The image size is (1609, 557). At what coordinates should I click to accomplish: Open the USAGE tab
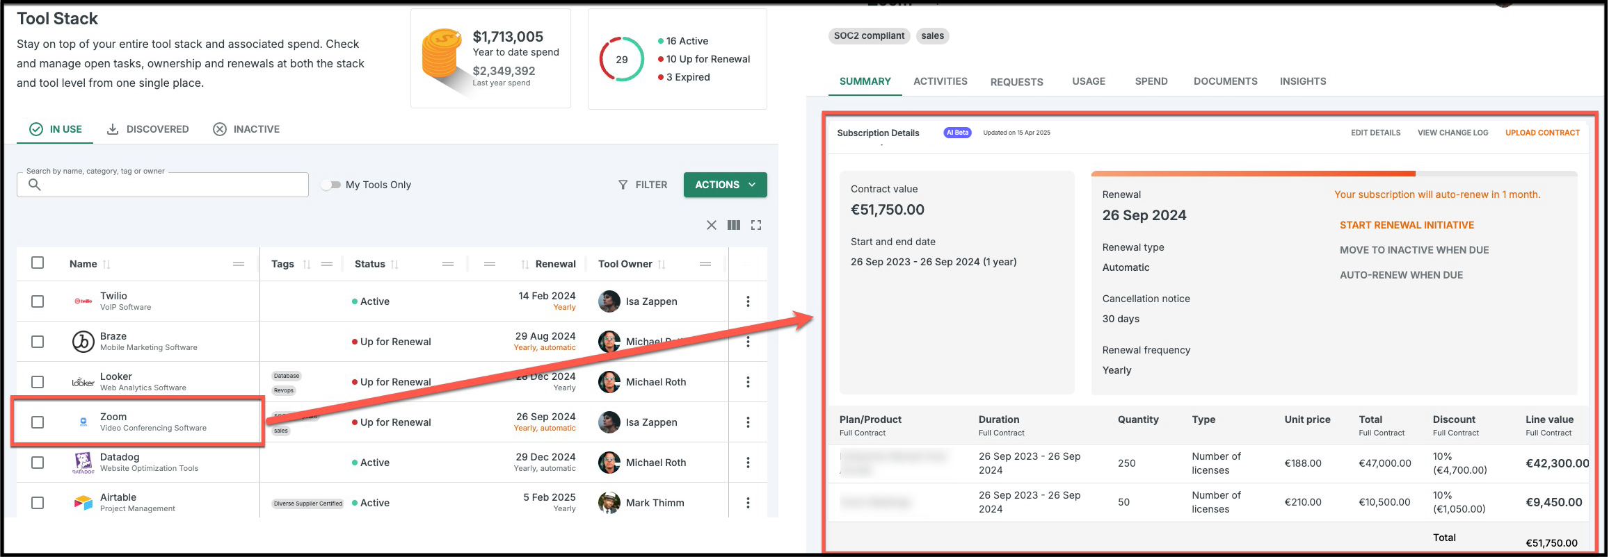(1089, 81)
